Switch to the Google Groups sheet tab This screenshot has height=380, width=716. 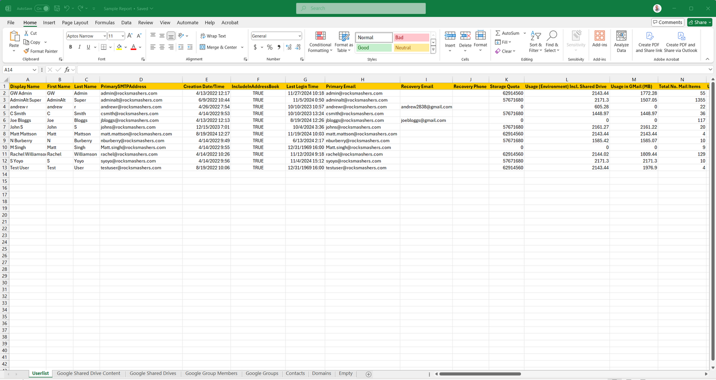click(262, 374)
